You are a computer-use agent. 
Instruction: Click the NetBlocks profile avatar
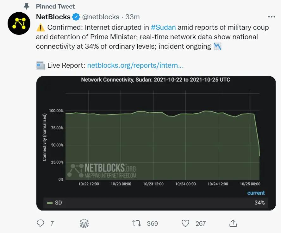[19, 23]
